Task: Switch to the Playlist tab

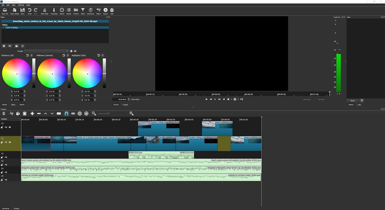Action: [4, 104]
